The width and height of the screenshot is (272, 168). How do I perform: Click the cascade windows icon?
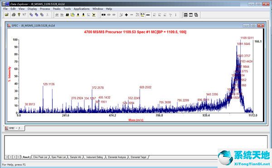pos(196,15)
